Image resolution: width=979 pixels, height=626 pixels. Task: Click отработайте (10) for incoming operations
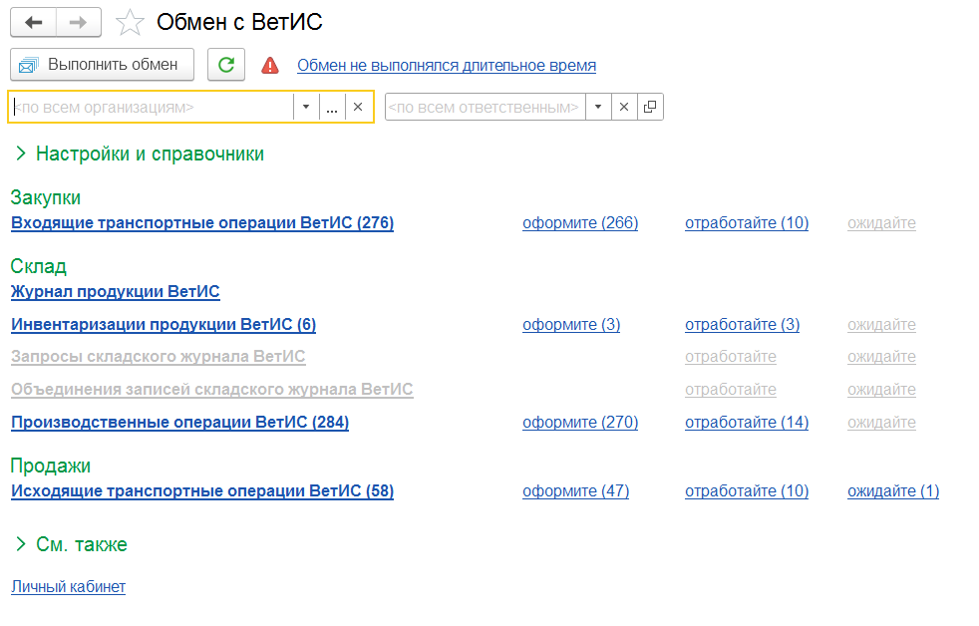click(747, 223)
